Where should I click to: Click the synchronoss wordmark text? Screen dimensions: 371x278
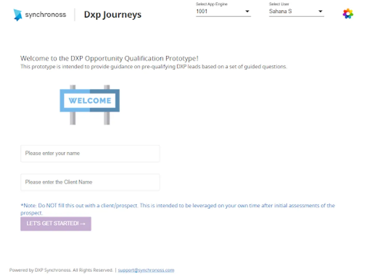click(x=45, y=15)
